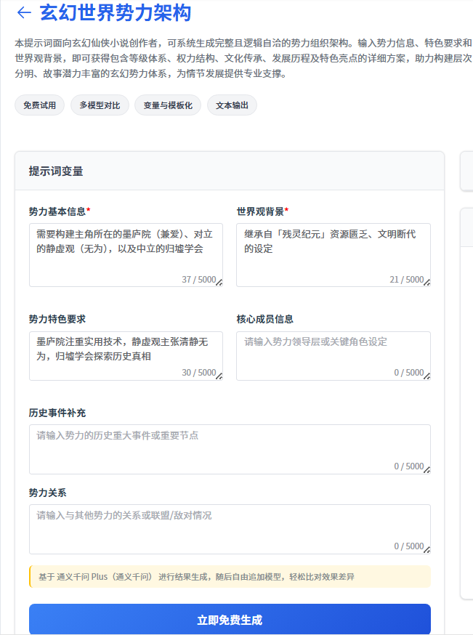The height and width of the screenshot is (635, 473).
Task: Select the 多模型对比 tag
Action: pyautogui.click(x=100, y=105)
